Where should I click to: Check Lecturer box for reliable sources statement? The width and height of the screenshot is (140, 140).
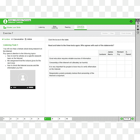103,58
